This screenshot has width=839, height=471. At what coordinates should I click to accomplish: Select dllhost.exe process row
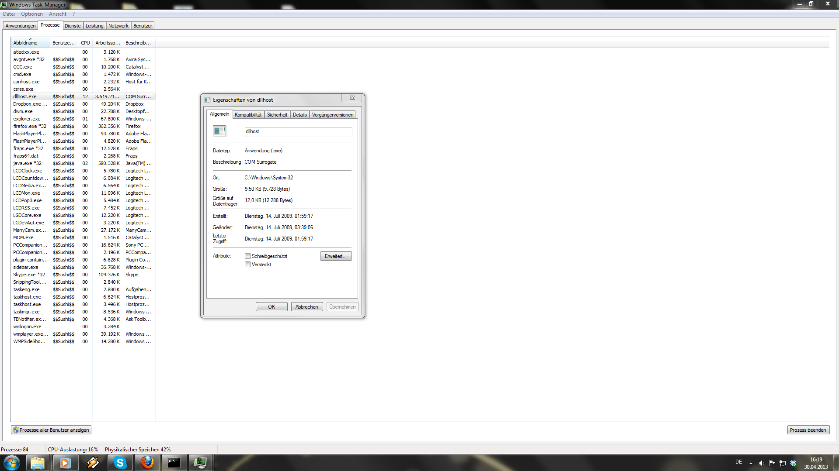click(x=83, y=96)
